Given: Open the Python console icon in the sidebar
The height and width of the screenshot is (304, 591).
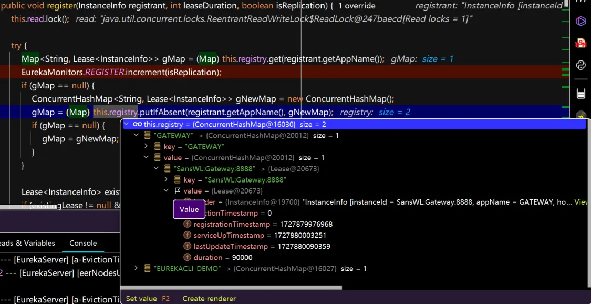Looking at the screenshot, I should click(x=580, y=65).
